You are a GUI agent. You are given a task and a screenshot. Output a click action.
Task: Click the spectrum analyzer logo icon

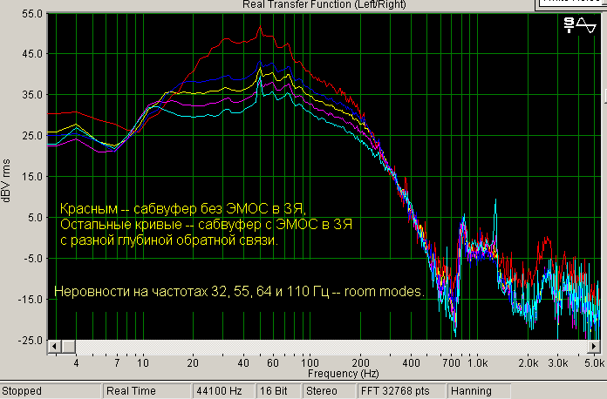coord(579,25)
